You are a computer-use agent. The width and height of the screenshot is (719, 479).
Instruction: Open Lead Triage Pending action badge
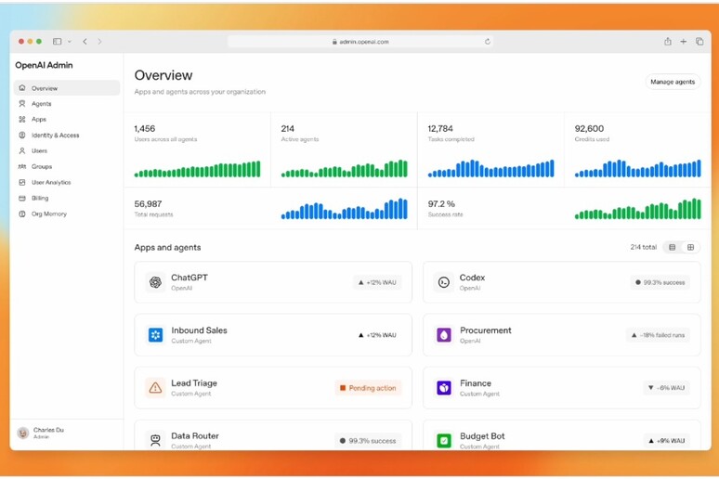pyautogui.click(x=368, y=388)
